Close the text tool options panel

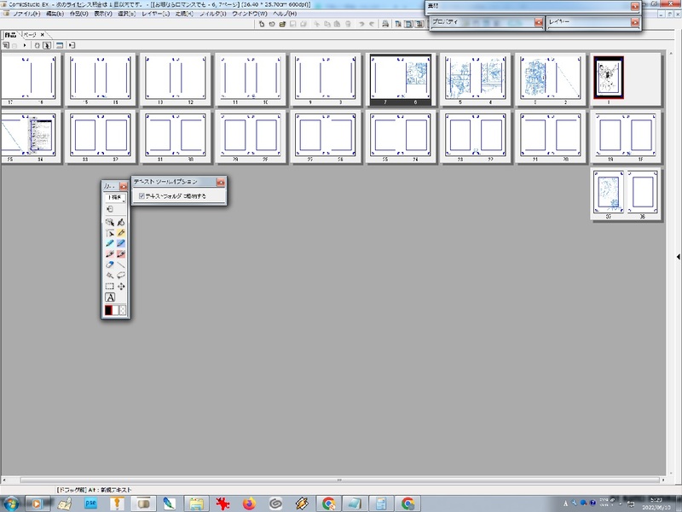point(221,183)
